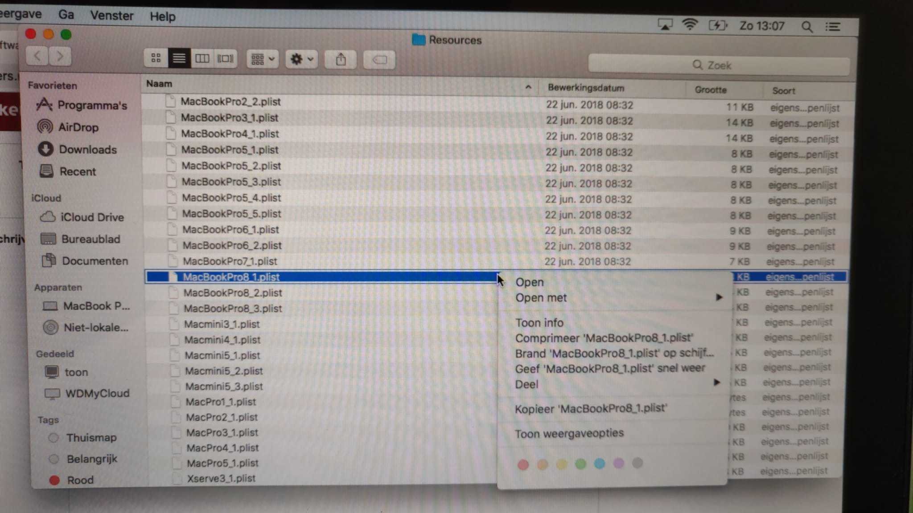Select MacBook P... device in sidebar
Image resolution: width=913 pixels, height=513 pixels.
(x=86, y=306)
